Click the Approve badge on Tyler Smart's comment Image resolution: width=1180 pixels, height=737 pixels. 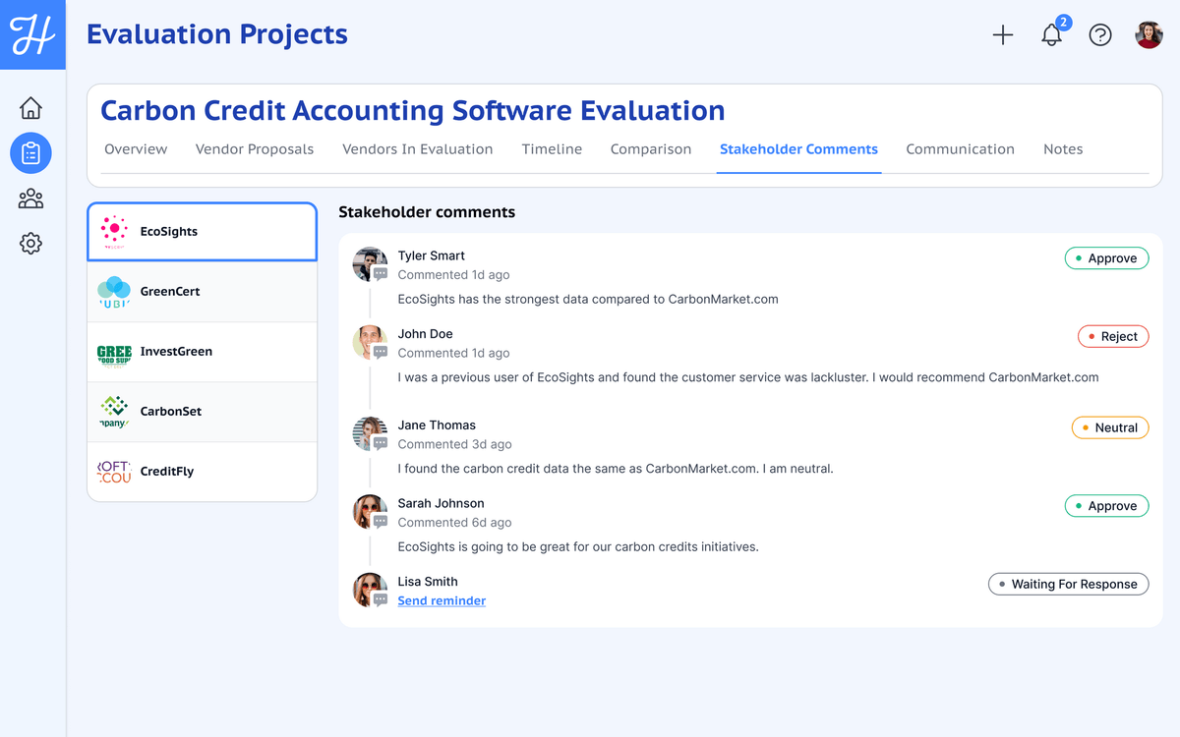click(1106, 257)
